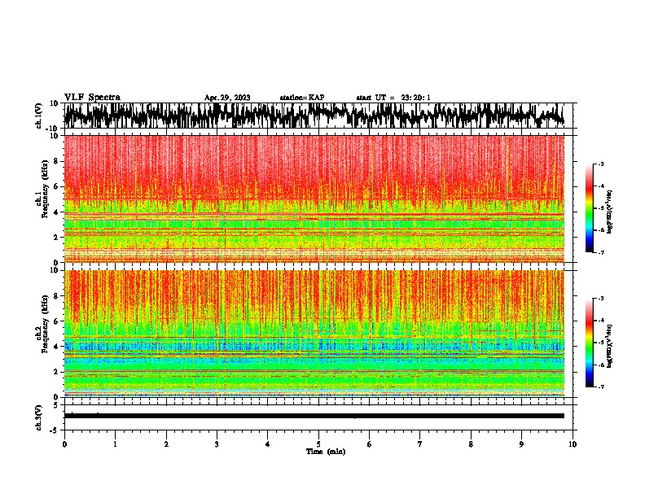
Task: Click the black ch.3 voltage trace bar
Action: (314, 416)
